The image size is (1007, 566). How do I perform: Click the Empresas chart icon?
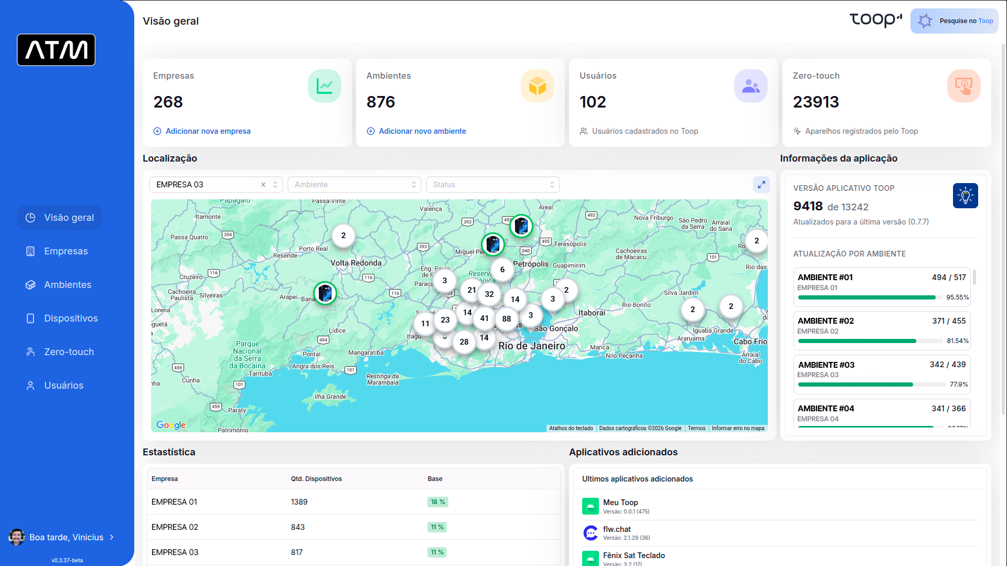click(x=324, y=86)
